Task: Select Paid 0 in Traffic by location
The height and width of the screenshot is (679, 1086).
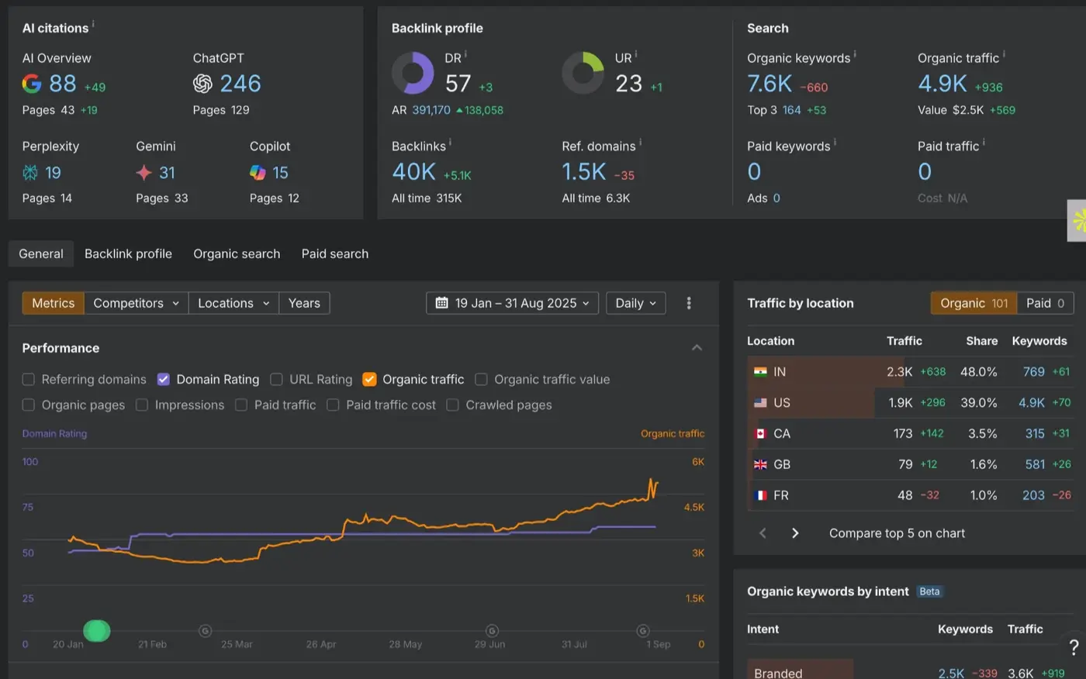Action: [1045, 303]
